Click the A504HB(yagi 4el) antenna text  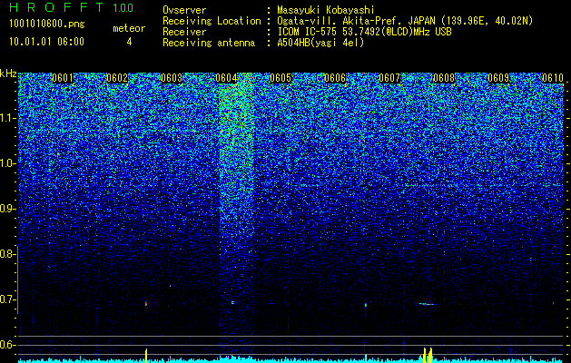coord(320,43)
